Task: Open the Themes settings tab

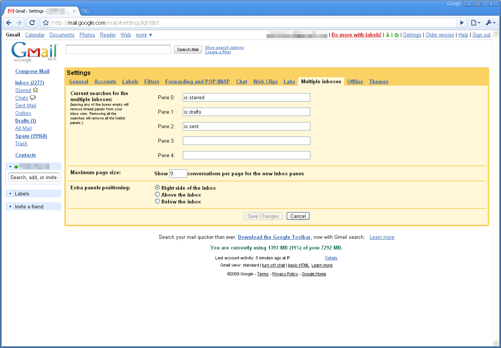Action: click(x=378, y=81)
